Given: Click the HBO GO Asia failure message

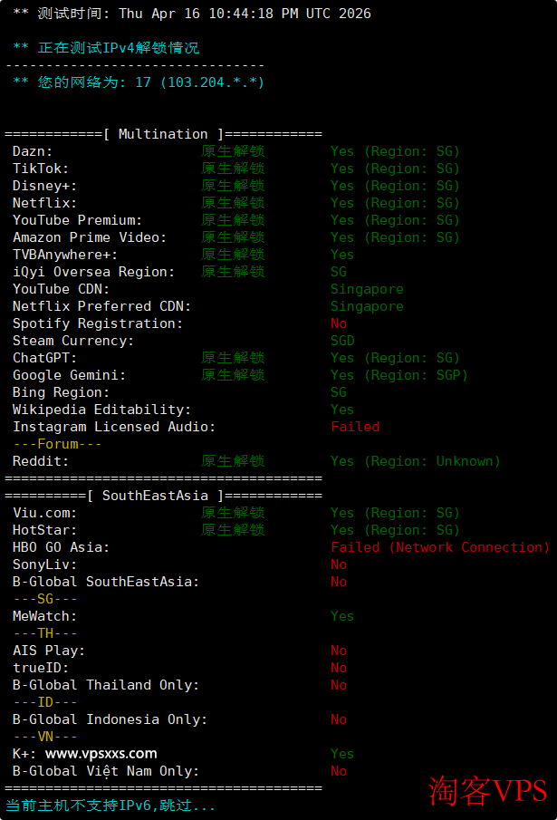Looking at the screenshot, I should (440, 547).
